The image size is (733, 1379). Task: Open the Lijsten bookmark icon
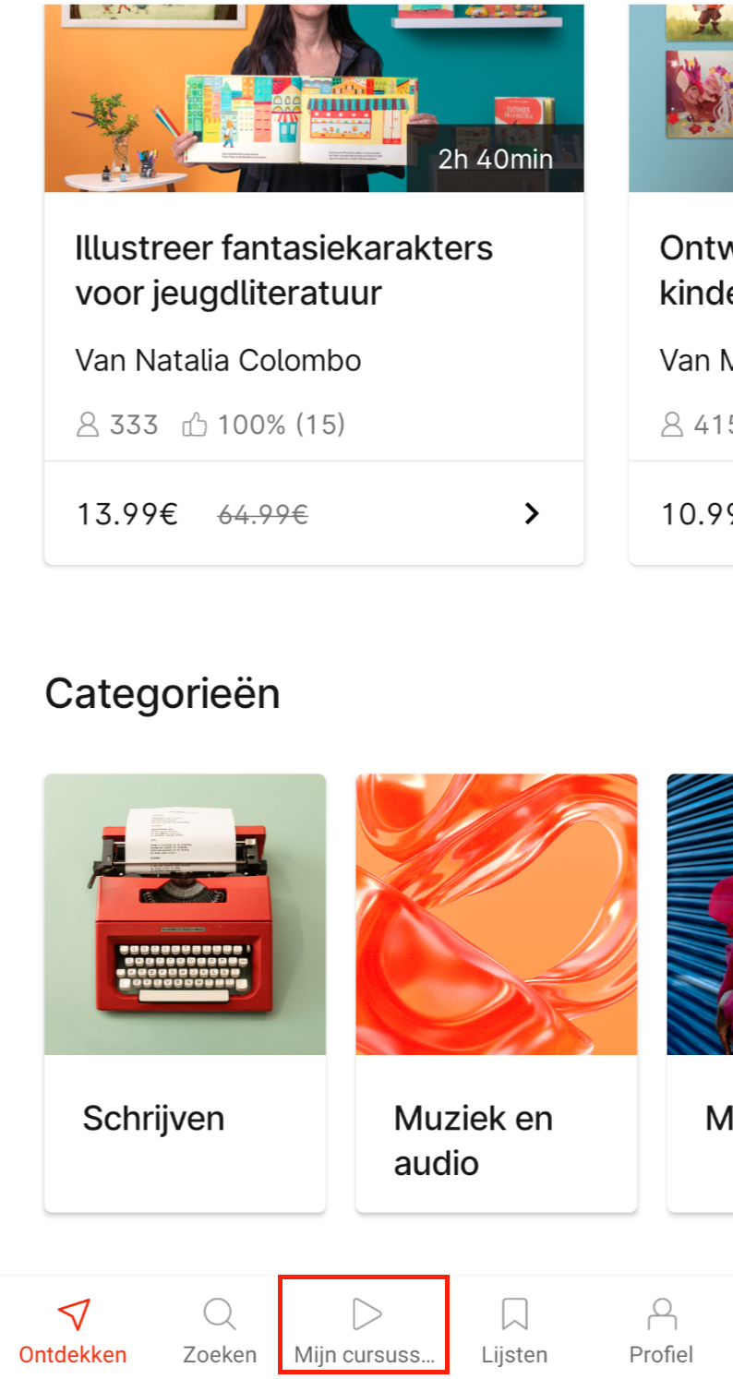[x=513, y=1311]
